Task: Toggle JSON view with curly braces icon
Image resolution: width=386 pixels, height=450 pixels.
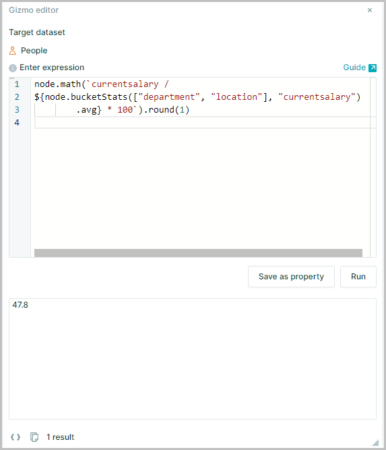Action: click(15, 437)
